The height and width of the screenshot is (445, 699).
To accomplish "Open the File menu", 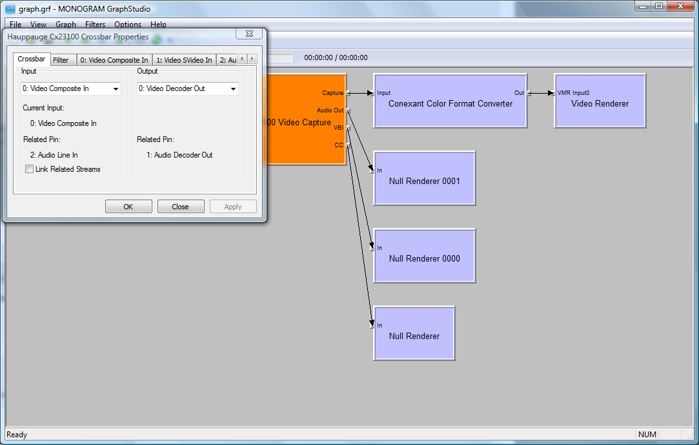I will pos(15,24).
